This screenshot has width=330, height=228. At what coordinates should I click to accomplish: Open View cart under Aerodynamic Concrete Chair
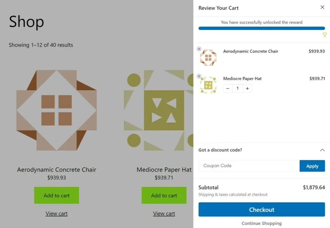point(57,214)
